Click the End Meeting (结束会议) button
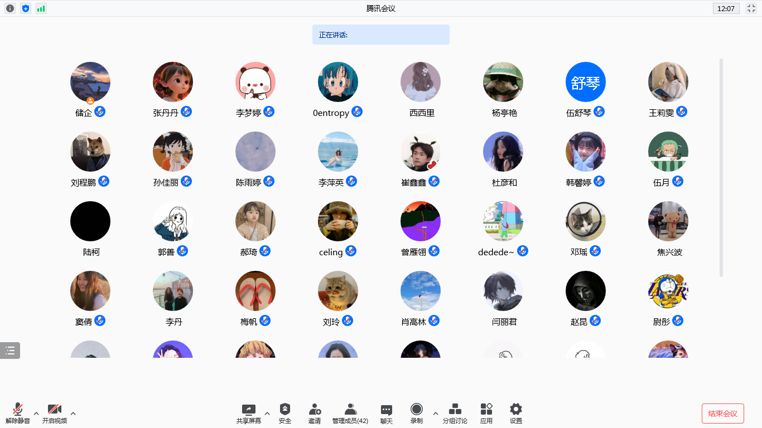Image resolution: width=762 pixels, height=428 pixels. (722, 414)
